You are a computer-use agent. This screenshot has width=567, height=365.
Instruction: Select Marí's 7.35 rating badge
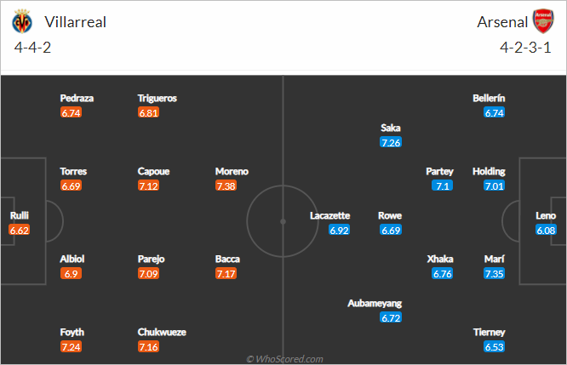coord(494,274)
